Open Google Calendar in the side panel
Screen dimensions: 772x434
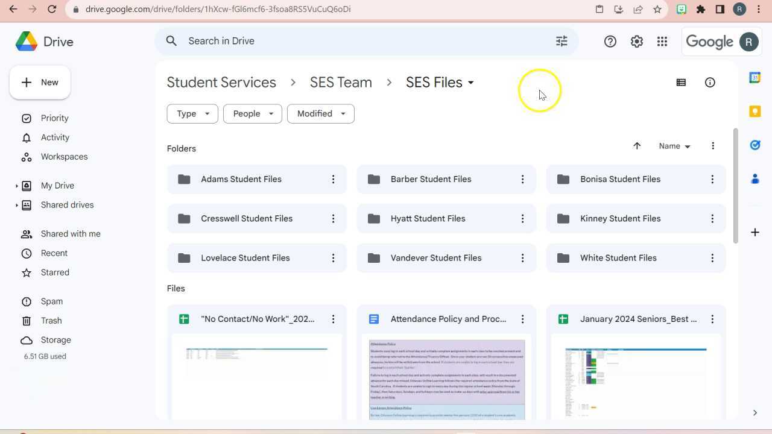point(755,77)
